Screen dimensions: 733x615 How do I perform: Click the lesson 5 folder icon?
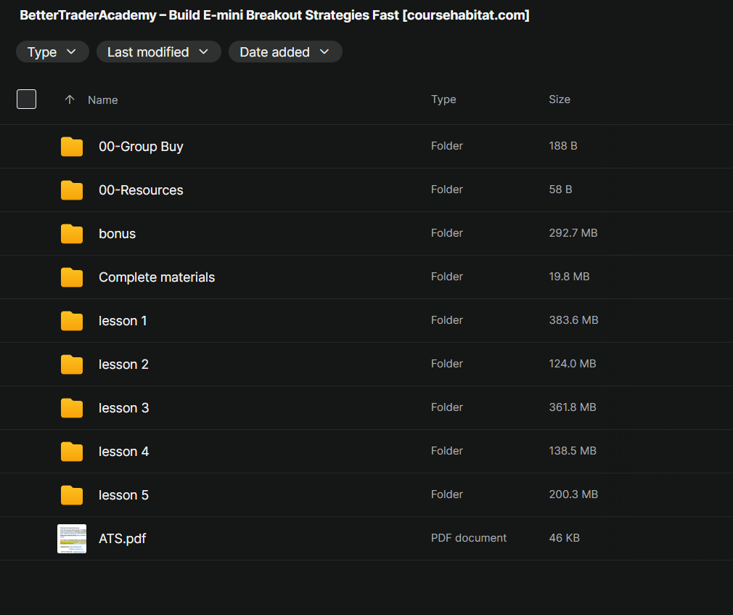(72, 494)
